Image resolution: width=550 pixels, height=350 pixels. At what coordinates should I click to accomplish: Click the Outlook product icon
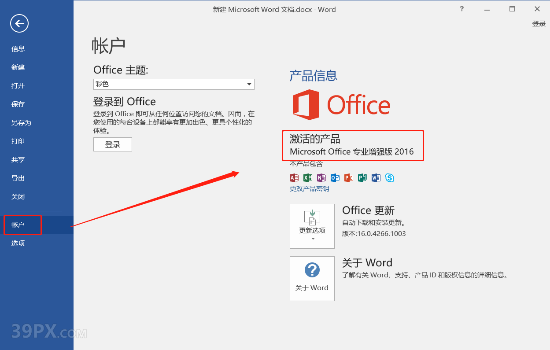tap(335, 178)
